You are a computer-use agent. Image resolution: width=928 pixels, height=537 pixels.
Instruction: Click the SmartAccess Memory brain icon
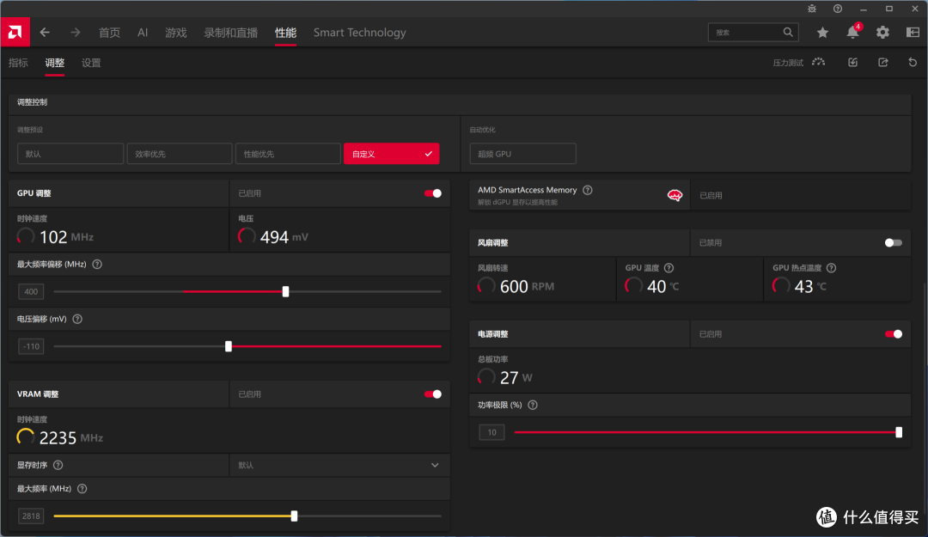coord(675,195)
